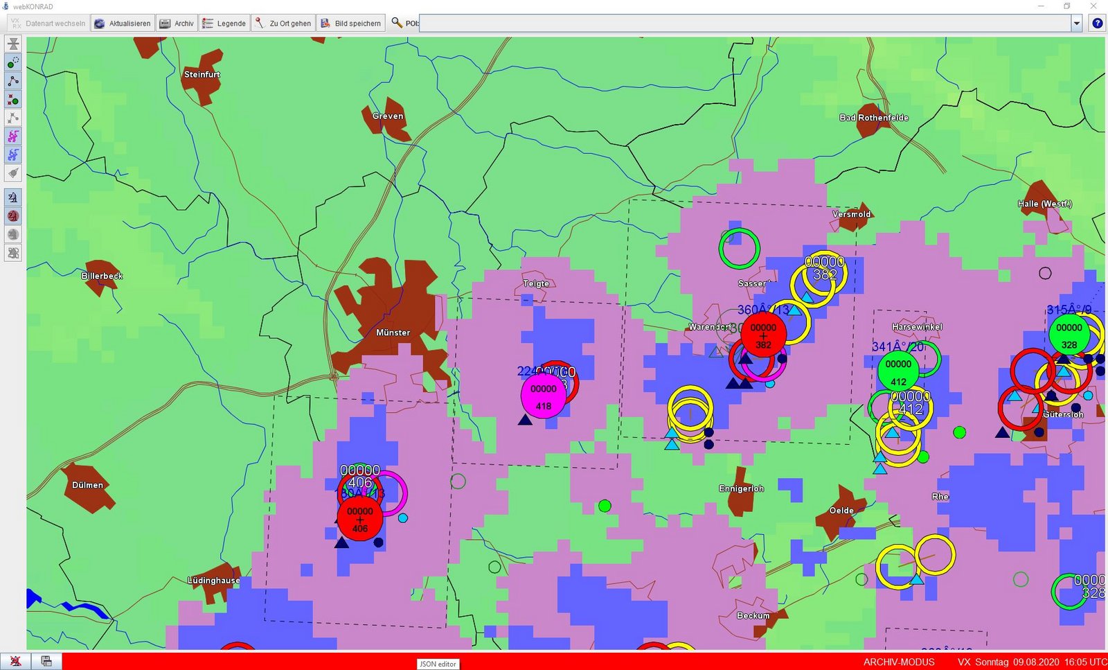Click the Telgte town label
The width and height of the screenshot is (1108, 670).
point(536,283)
